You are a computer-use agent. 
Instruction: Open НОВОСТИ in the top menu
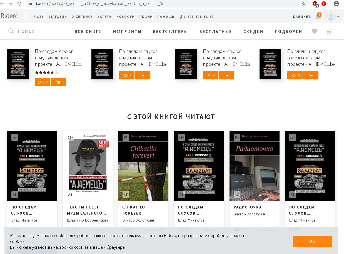[x=126, y=17]
